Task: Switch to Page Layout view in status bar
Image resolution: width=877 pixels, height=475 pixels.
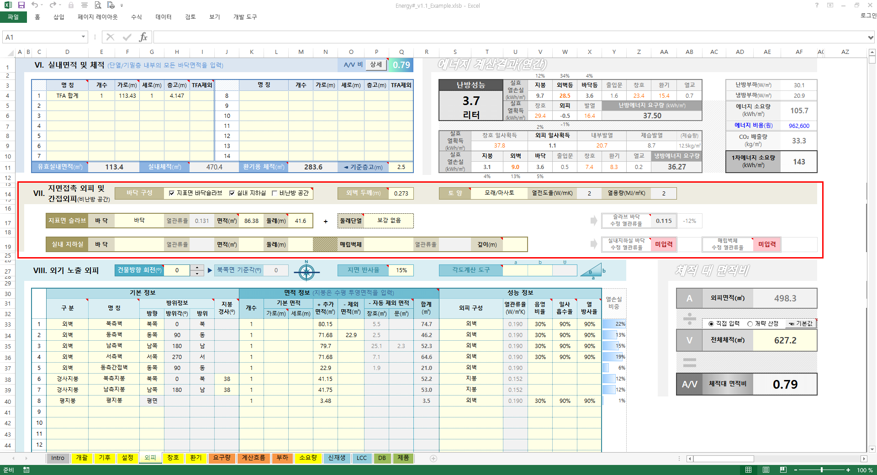Action: 766,470
